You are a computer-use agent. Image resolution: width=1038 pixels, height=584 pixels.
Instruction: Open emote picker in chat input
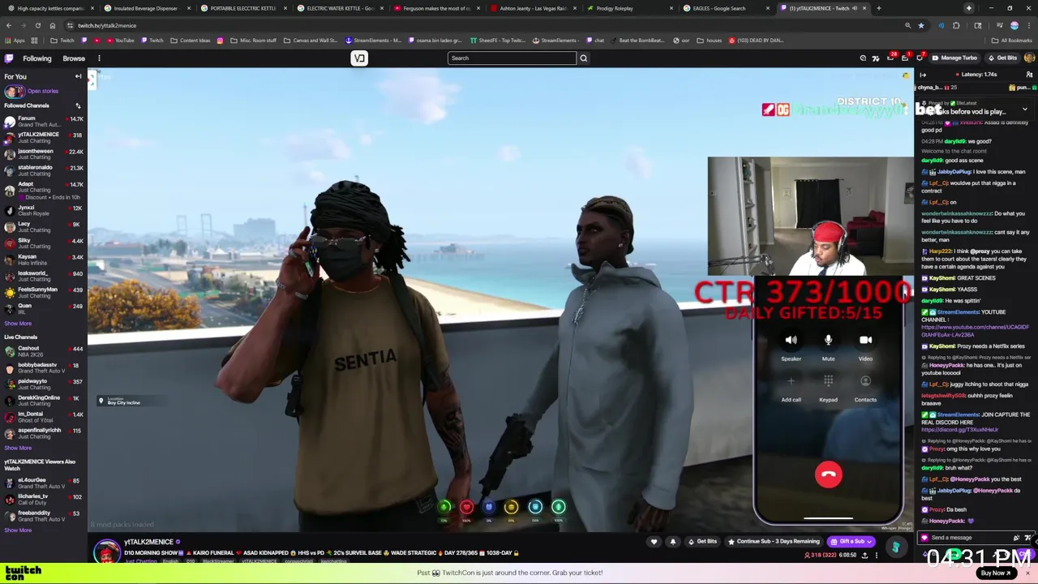click(x=1028, y=537)
